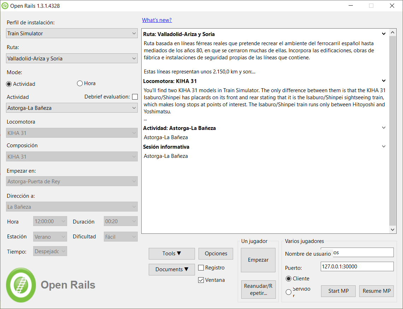
Task: Open the Hora time dropdown showing 12:00:00
Action: click(x=50, y=221)
